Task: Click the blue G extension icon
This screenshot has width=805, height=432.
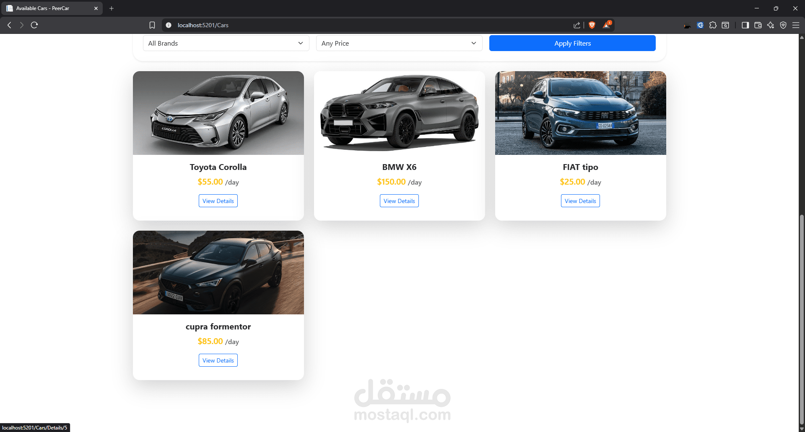Action: [x=700, y=25]
